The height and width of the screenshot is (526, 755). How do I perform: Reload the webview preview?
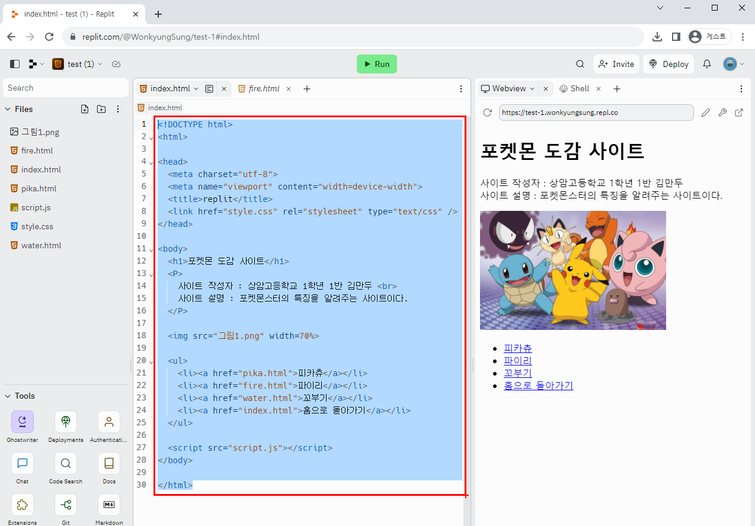(488, 113)
